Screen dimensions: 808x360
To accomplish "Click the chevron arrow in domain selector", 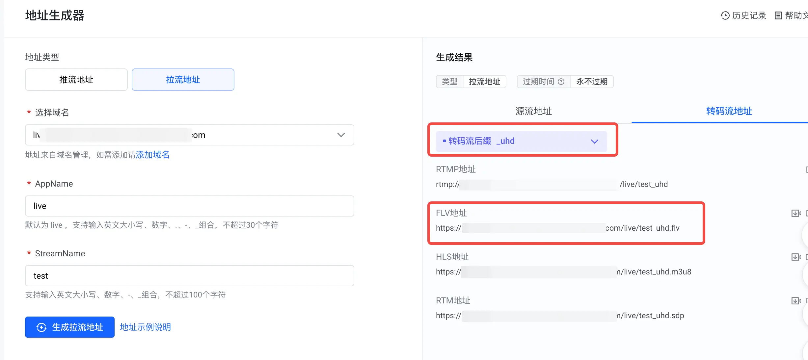I will [x=341, y=135].
